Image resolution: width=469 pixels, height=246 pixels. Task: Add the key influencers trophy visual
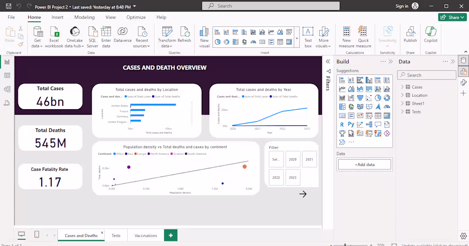click(342, 133)
